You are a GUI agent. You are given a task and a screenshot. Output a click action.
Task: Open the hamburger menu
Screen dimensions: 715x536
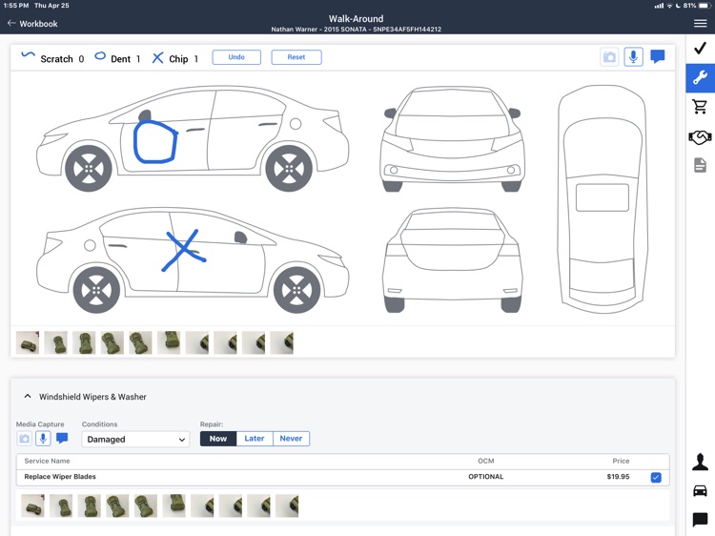[701, 23]
